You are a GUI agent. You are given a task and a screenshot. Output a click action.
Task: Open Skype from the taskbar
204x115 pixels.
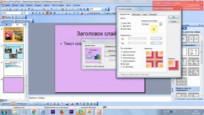point(81,112)
